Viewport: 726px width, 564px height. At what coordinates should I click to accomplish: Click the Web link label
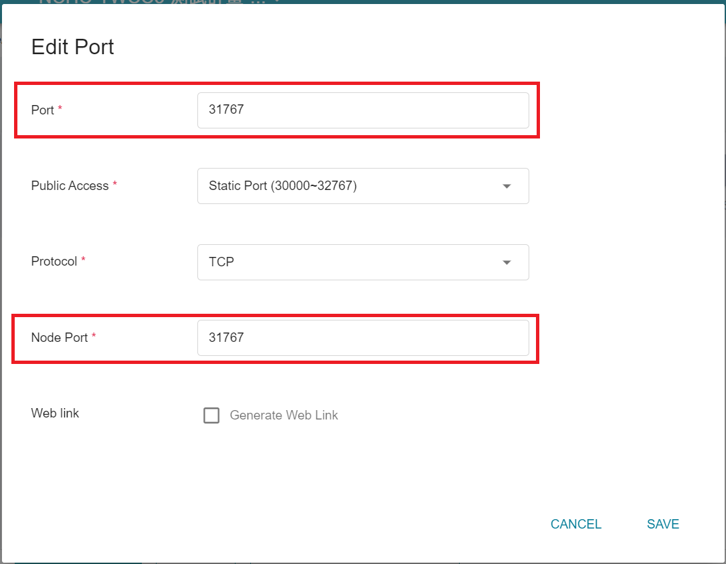(55, 413)
